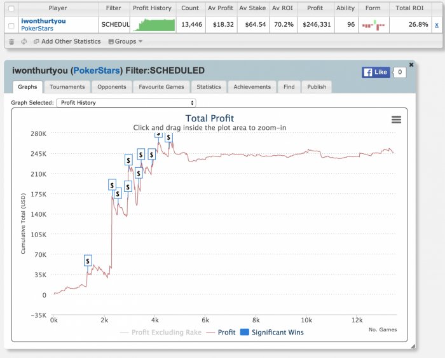Open the Achievements tab
445x358 pixels.
click(x=252, y=87)
